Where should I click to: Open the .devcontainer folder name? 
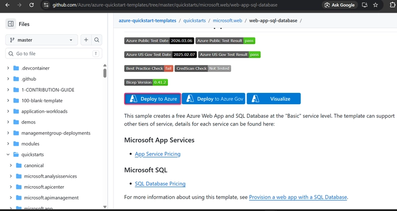[35, 68]
